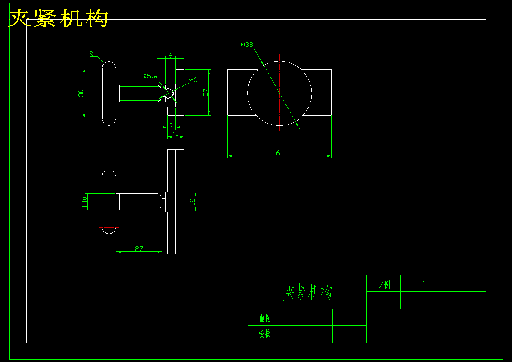
Task: Click the 61 width dimension line
Action: [x=280, y=154]
